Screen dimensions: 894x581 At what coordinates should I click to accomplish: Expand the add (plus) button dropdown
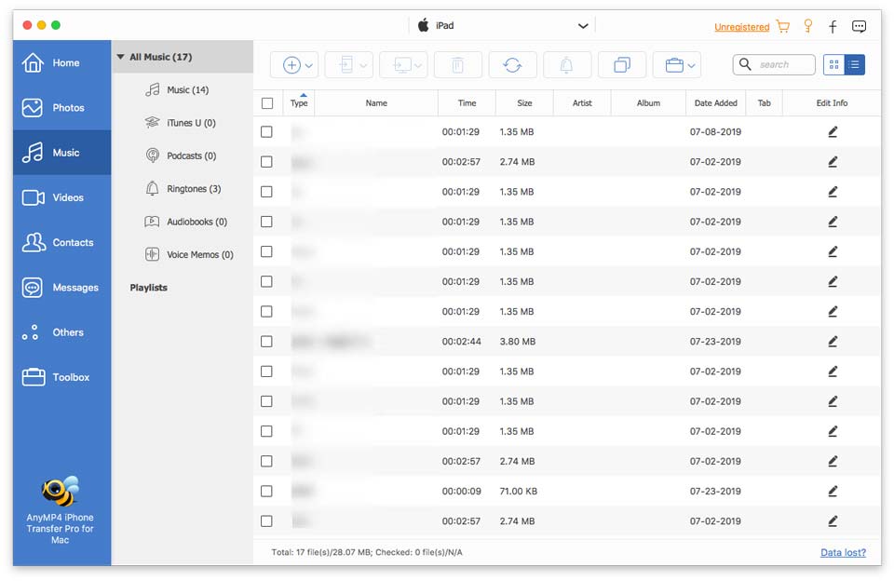[309, 65]
